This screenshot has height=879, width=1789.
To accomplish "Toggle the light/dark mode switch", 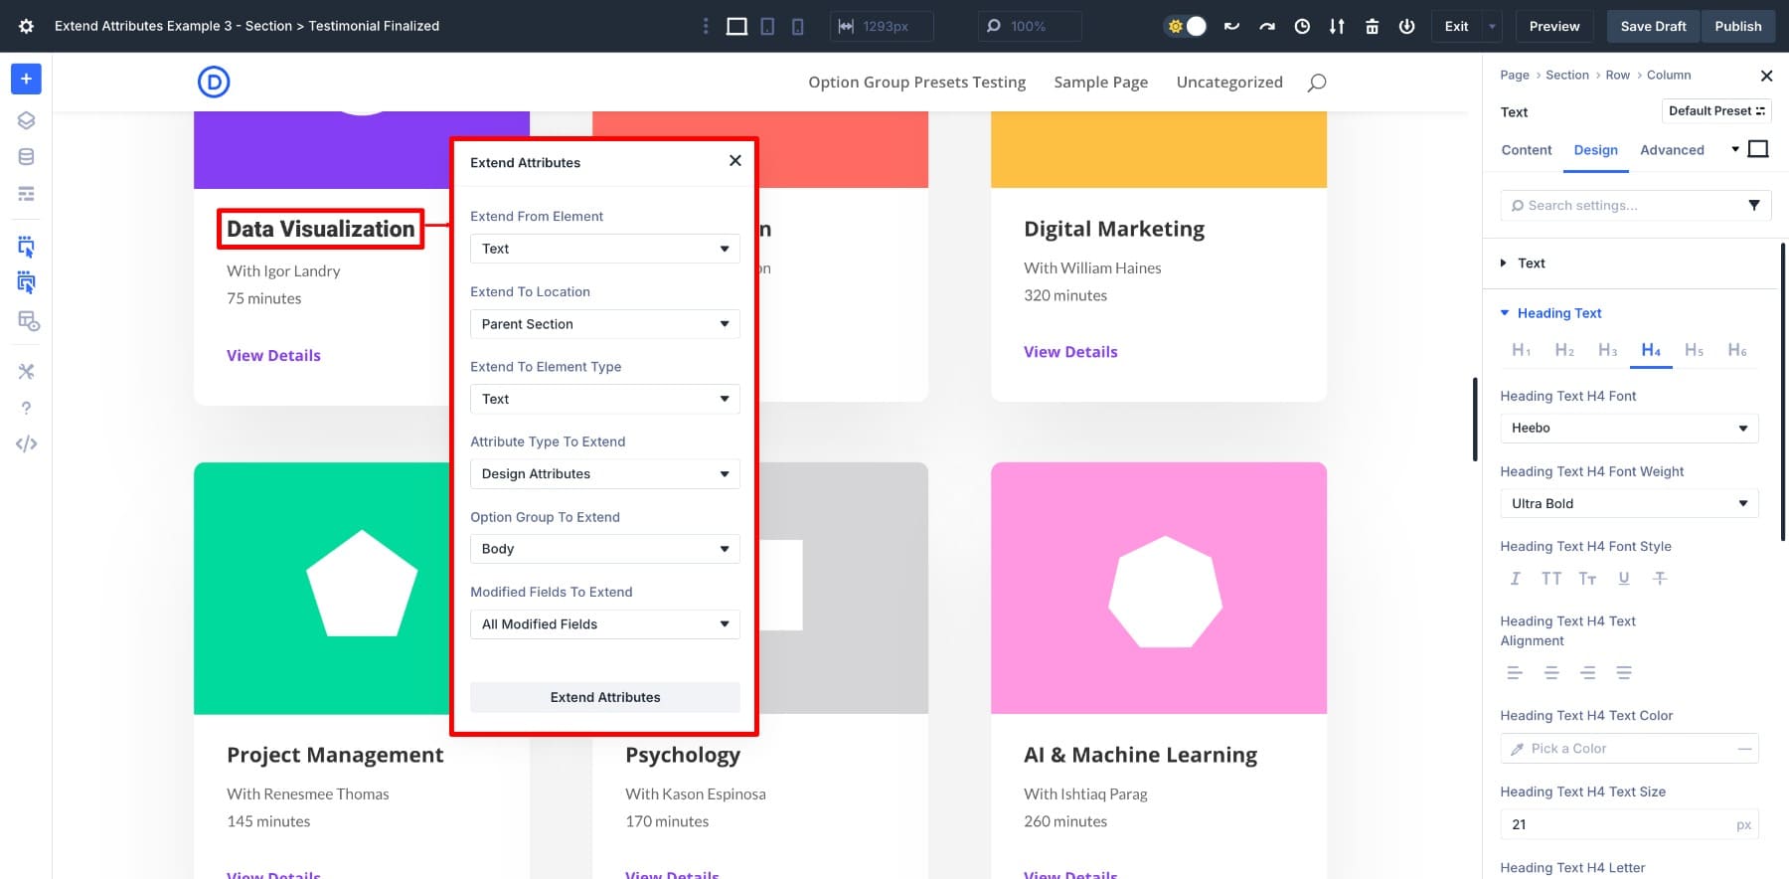I will 1186,27.
